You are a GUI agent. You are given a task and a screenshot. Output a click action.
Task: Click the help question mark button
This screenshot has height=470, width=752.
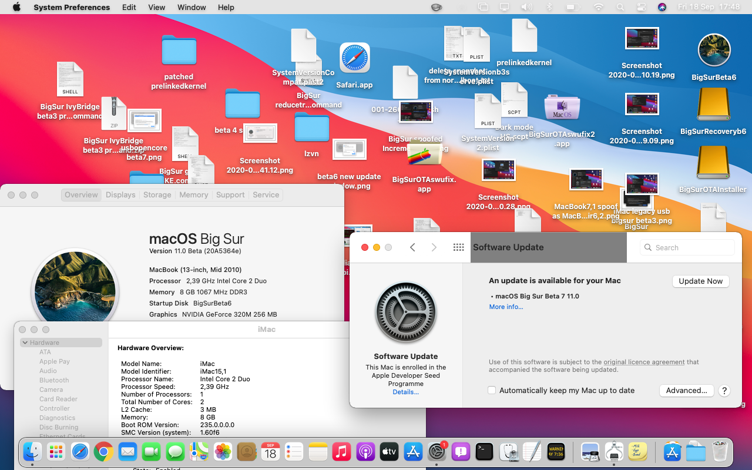click(x=724, y=391)
